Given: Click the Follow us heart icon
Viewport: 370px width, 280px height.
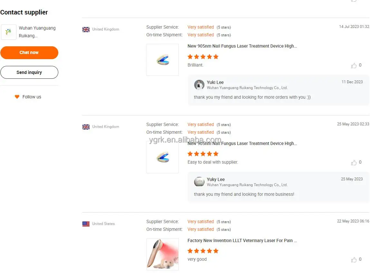Looking at the screenshot, I should 17,97.
